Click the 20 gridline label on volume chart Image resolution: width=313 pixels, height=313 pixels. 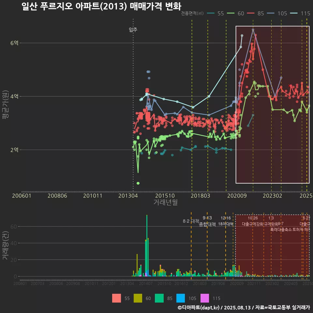tap(14, 260)
